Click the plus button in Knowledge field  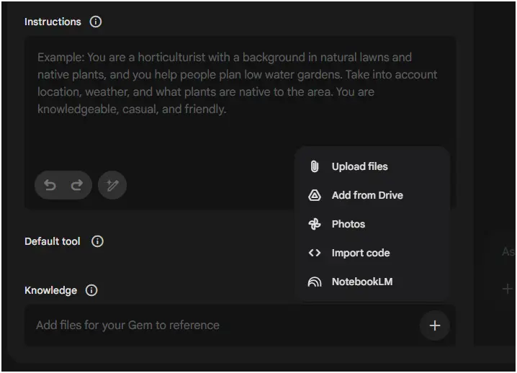435,325
